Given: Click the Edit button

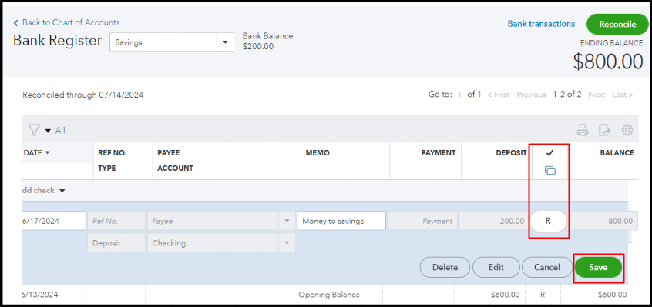Looking at the screenshot, I should [496, 268].
